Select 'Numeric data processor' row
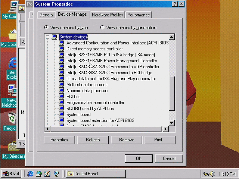Viewport: 239px width, 179px height. [x=87, y=91]
